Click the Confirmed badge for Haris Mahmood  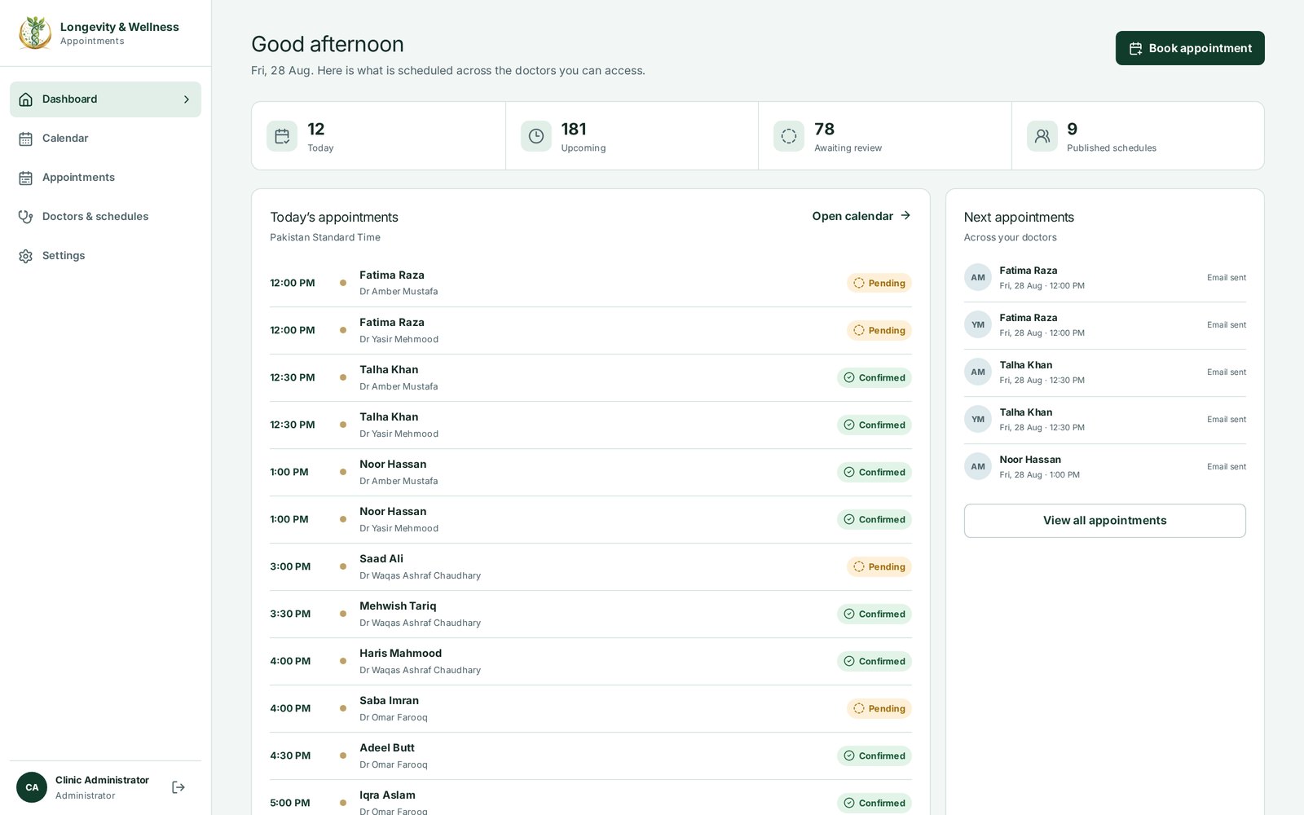874,661
